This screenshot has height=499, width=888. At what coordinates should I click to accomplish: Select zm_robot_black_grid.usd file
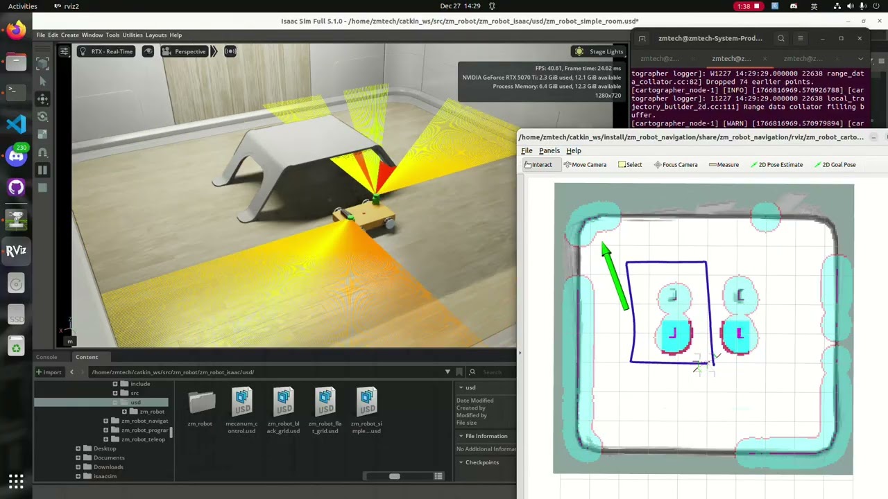[284, 411]
